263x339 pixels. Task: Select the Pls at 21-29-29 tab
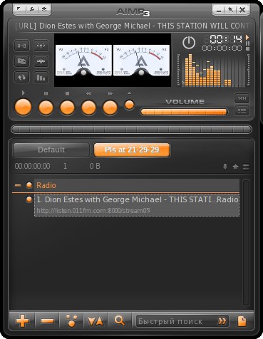tap(132, 150)
